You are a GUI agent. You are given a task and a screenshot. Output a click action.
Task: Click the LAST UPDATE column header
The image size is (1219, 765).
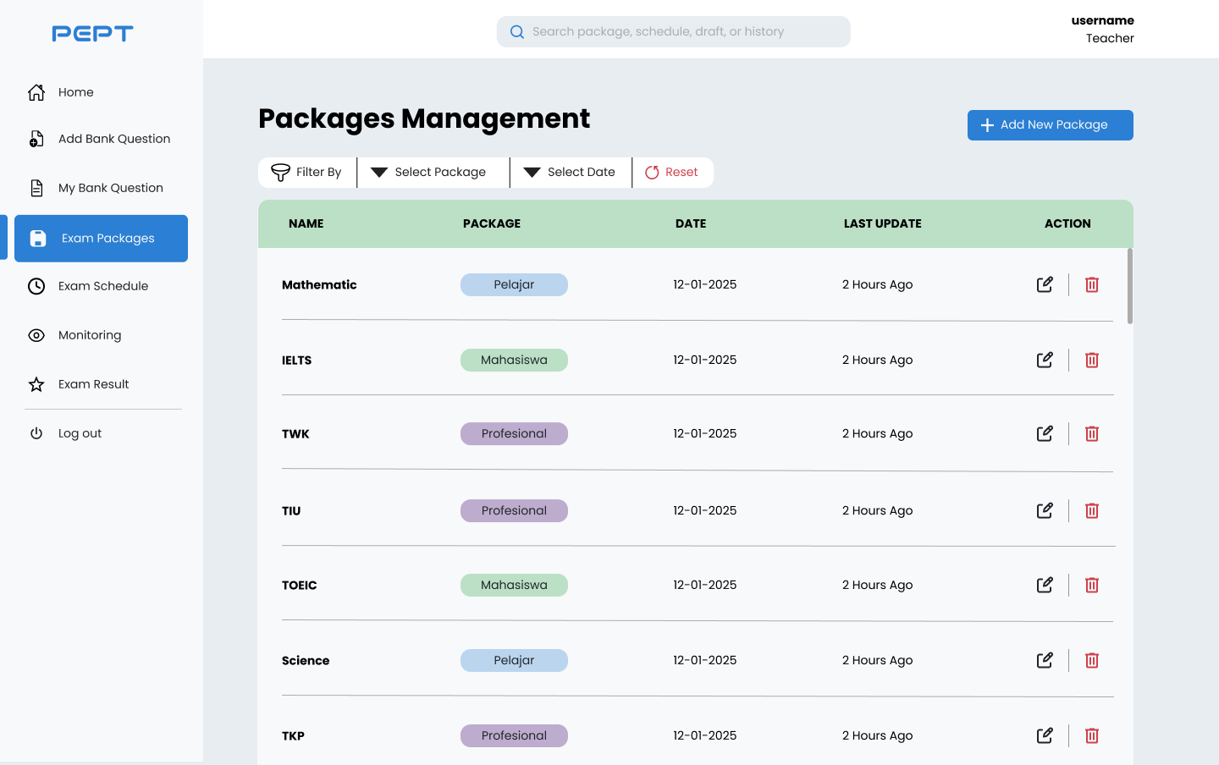[x=883, y=223]
